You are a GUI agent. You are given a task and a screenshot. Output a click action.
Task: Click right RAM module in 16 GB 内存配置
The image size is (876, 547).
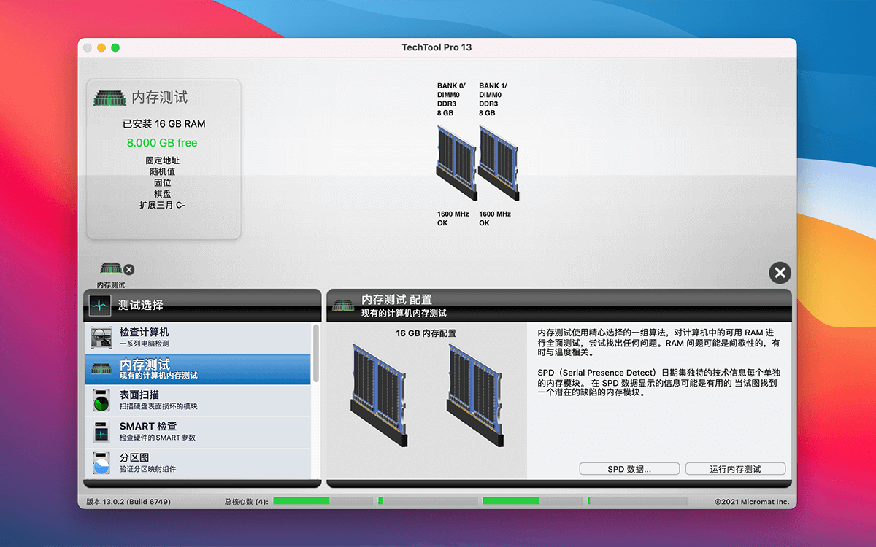(x=475, y=395)
